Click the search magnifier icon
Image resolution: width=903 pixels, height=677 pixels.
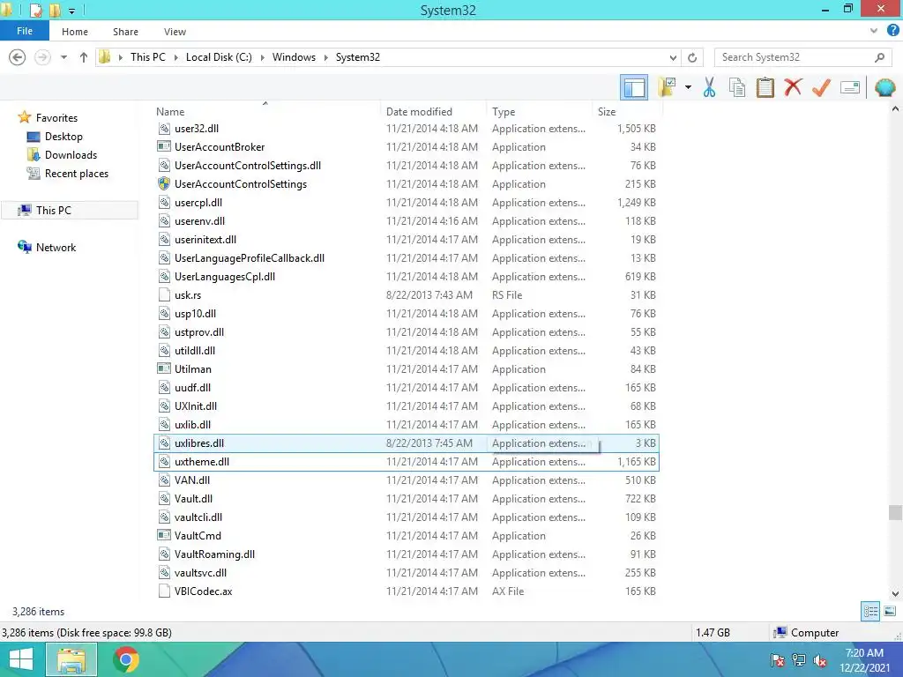click(879, 57)
